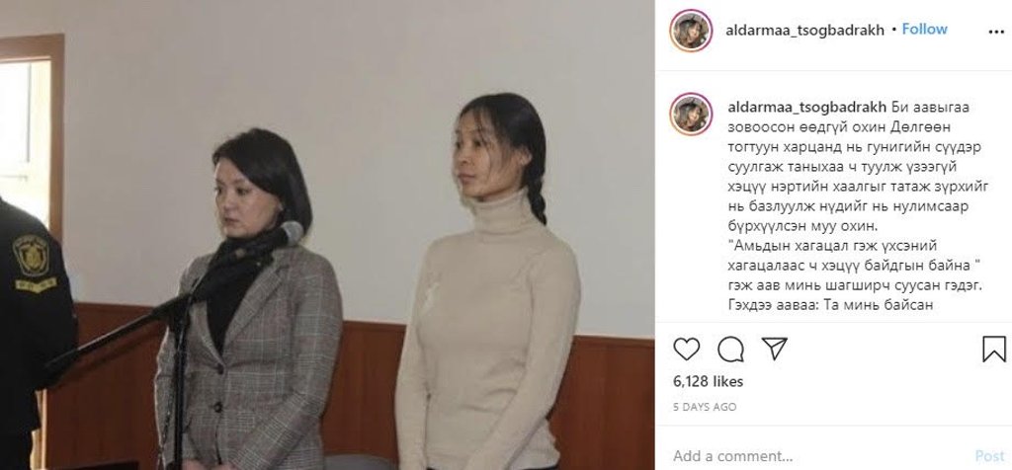This screenshot has height=470, width=1012.
Task: Select the post photo of the two women
Action: pyautogui.click(x=327, y=235)
